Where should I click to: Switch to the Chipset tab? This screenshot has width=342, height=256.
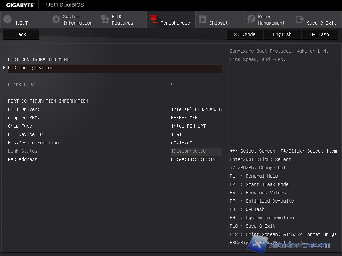218,23
